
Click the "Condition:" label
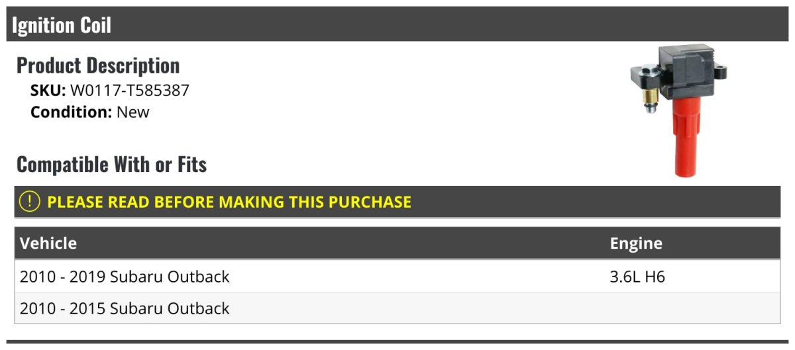(x=72, y=112)
